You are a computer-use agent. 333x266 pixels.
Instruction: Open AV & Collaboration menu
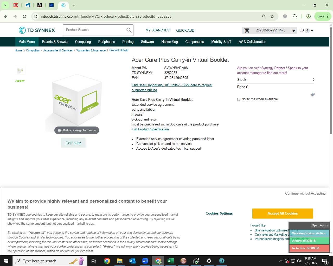coord(252,42)
